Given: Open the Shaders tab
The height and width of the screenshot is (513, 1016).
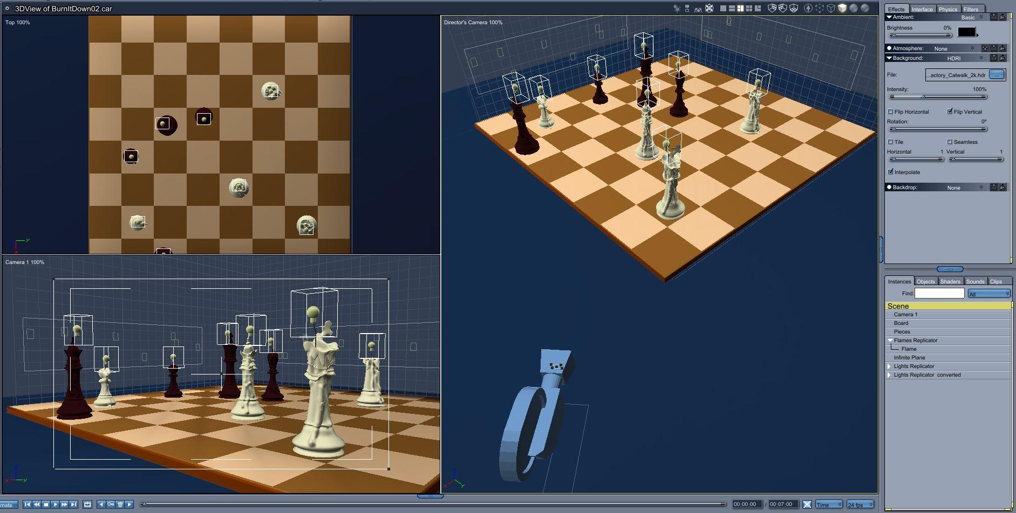Looking at the screenshot, I should click(950, 281).
